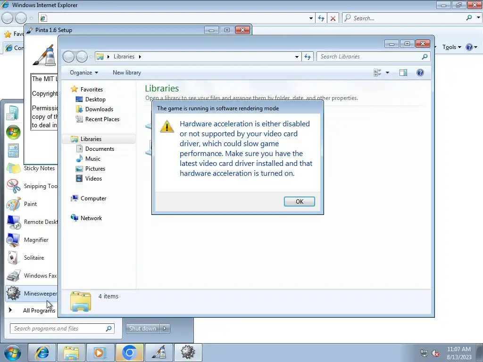The height and width of the screenshot is (362, 483).
Task: Select Recent Places under Favorites
Action: click(x=102, y=119)
